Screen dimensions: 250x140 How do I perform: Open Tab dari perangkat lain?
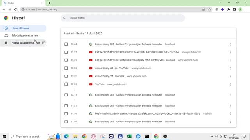point(23,35)
